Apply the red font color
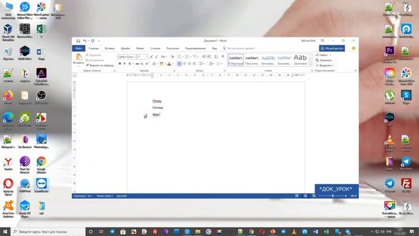 169,64
